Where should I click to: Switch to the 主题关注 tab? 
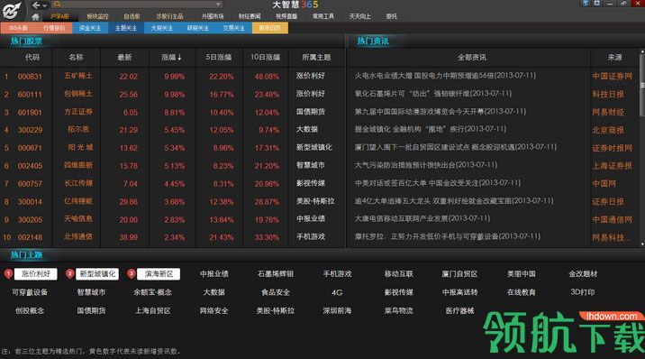tap(126, 28)
